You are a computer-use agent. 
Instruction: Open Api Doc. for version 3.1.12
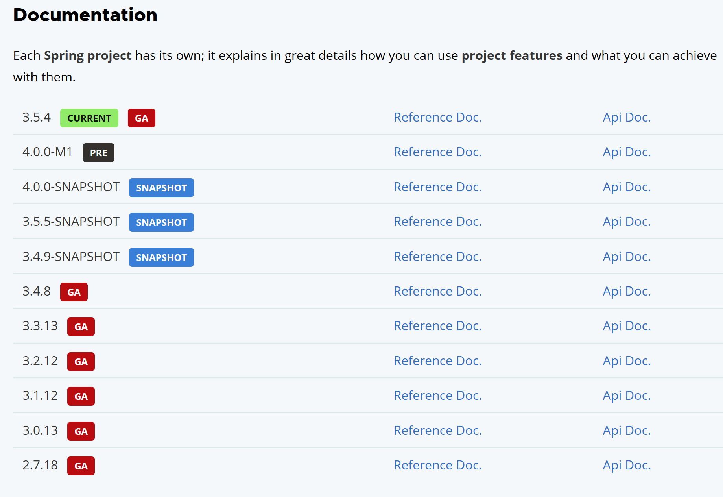point(627,395)
